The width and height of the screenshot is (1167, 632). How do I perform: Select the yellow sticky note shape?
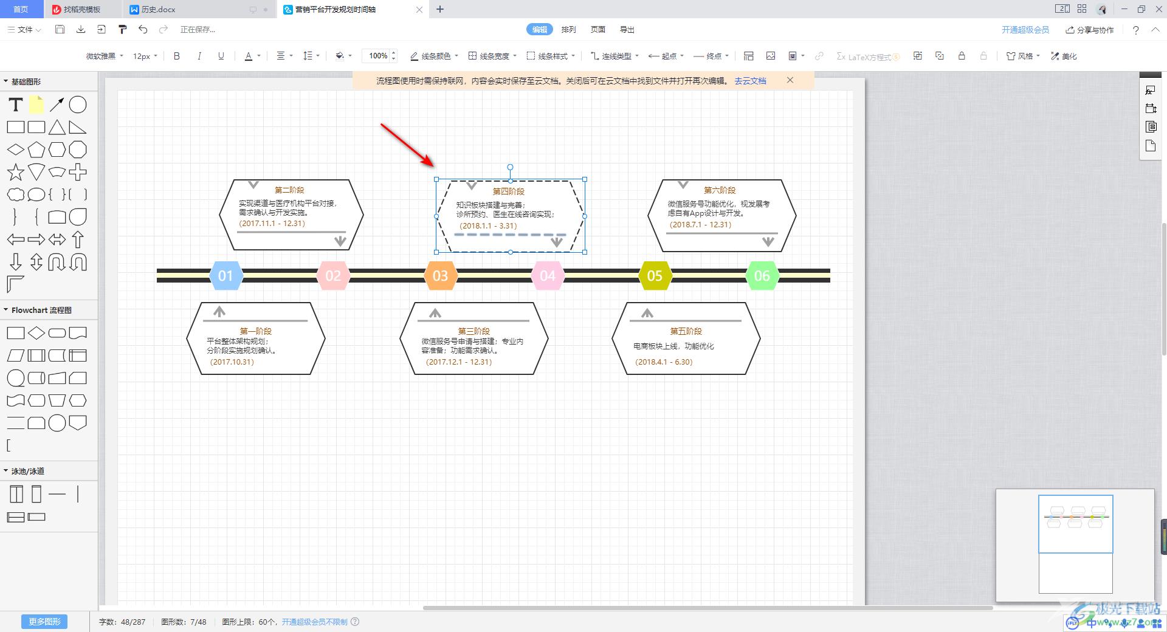[36, 105]
